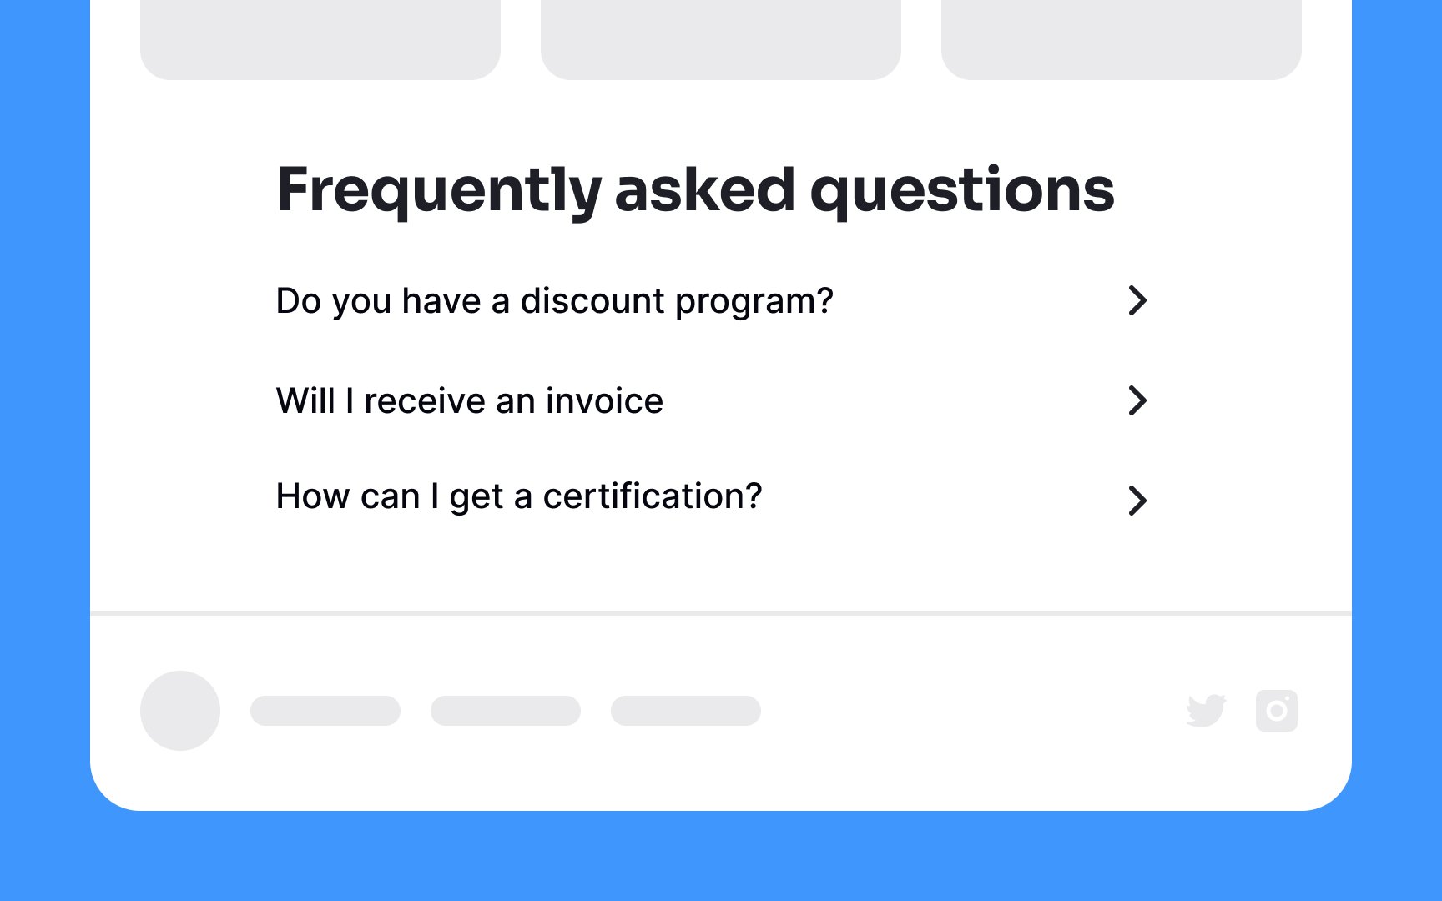Open the Twitter bird icon in footer
The height and width of the screenshot is (901, 1442).
pos(1206,711)
